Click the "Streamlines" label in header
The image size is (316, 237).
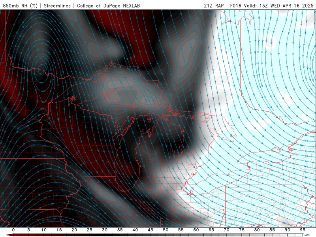pyautogui.click(x=57, y=6)
